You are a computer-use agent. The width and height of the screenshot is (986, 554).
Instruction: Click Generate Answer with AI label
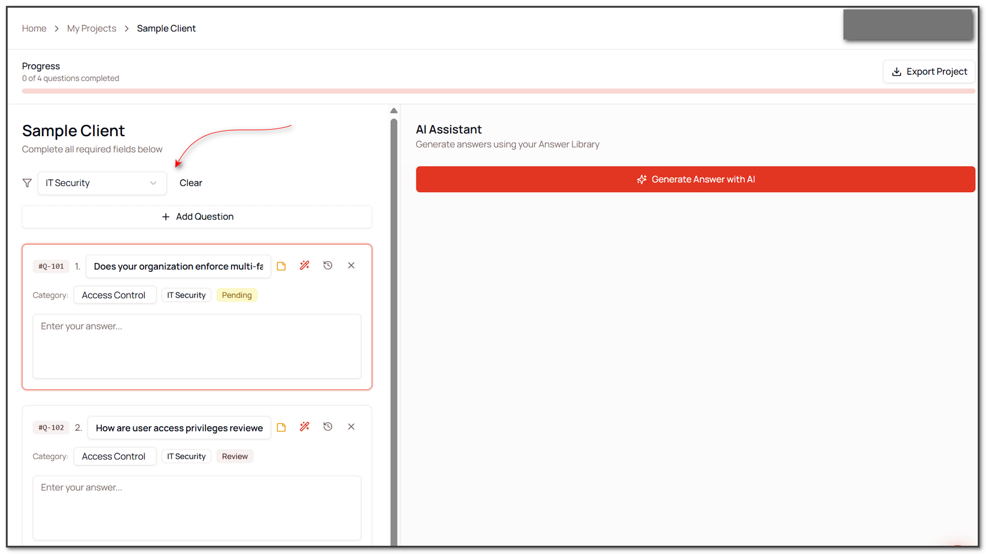703,180
